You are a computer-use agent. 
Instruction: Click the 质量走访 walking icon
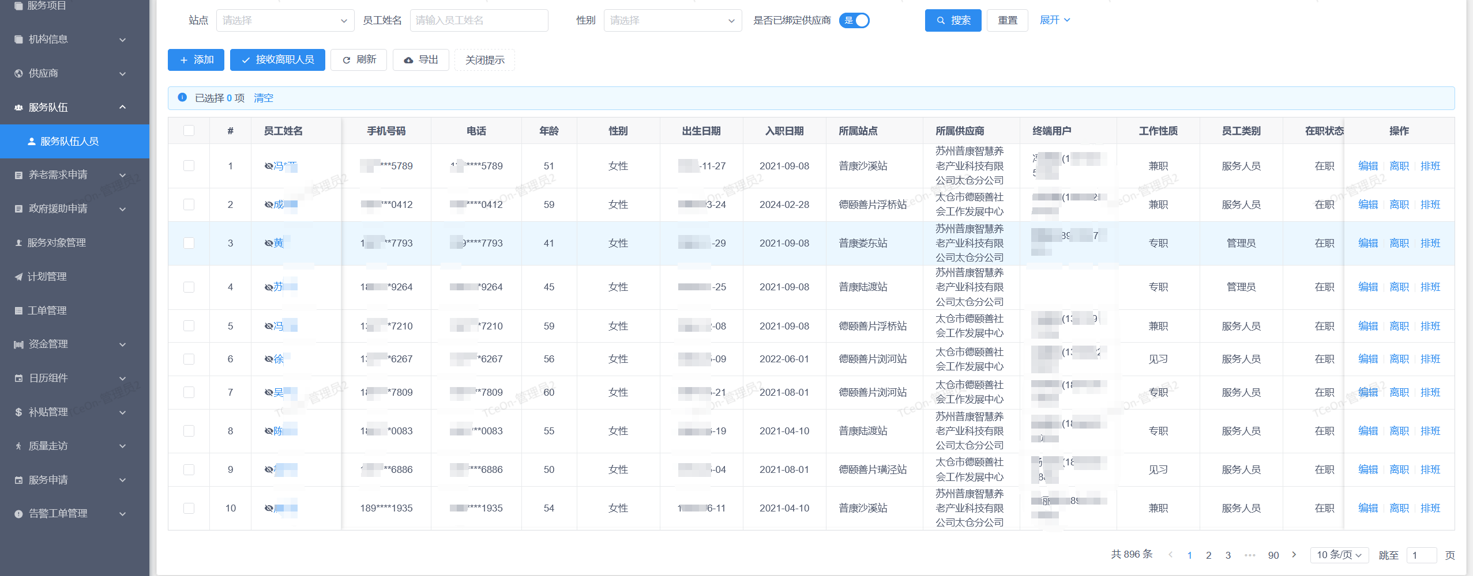click(x=18, y=446)
